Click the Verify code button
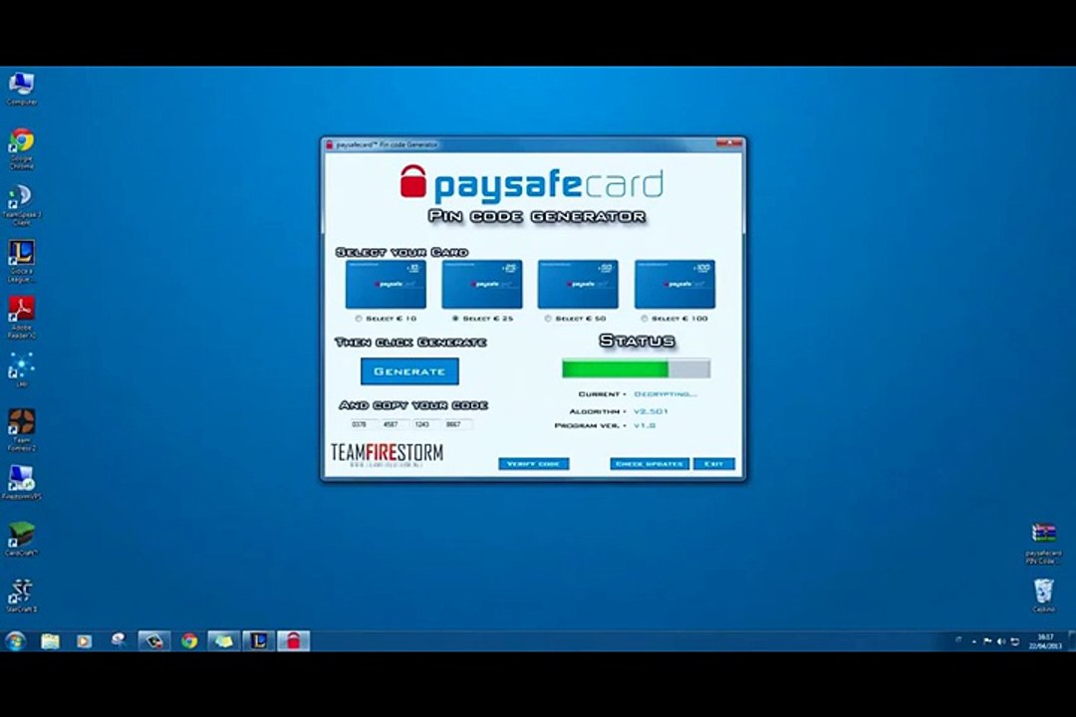The width and height of the screenshot is (1076, 717). [x=534, y=464]
